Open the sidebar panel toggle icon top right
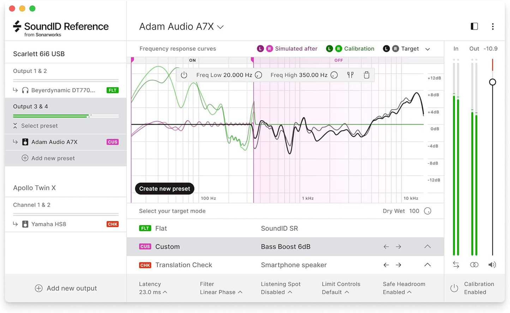The height and width of the screenshot is (313, 510). pyautogui.click(x=474, y=26)
